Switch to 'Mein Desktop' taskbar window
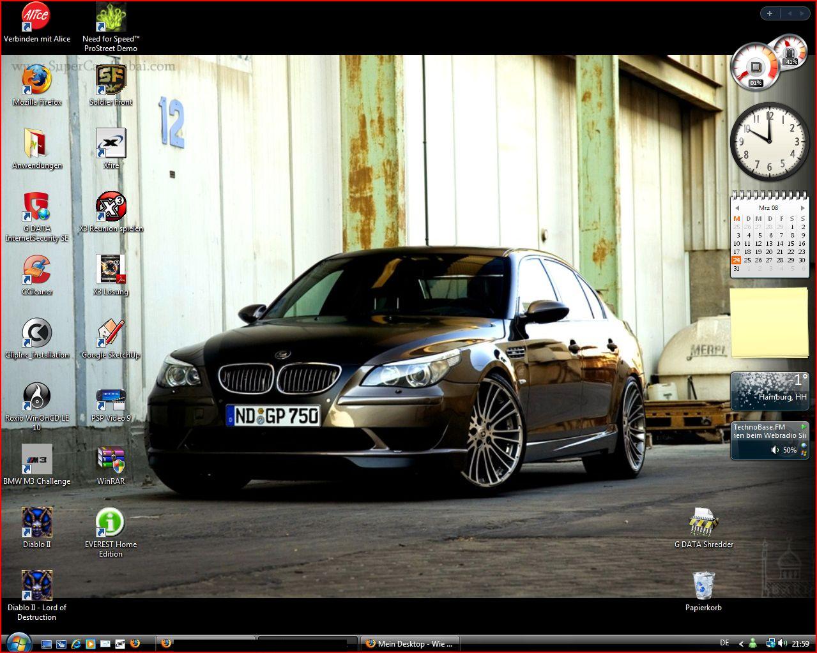The height and width of the screenshot is (653, 817). (x=409, y=643)
